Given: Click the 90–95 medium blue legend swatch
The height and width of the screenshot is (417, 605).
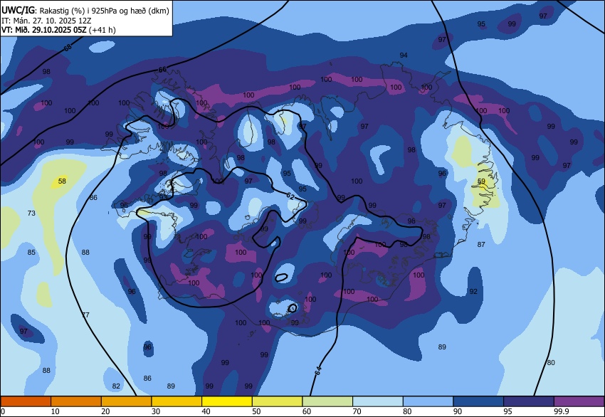Looking at the screenshot, I should (x=478, y=401).
